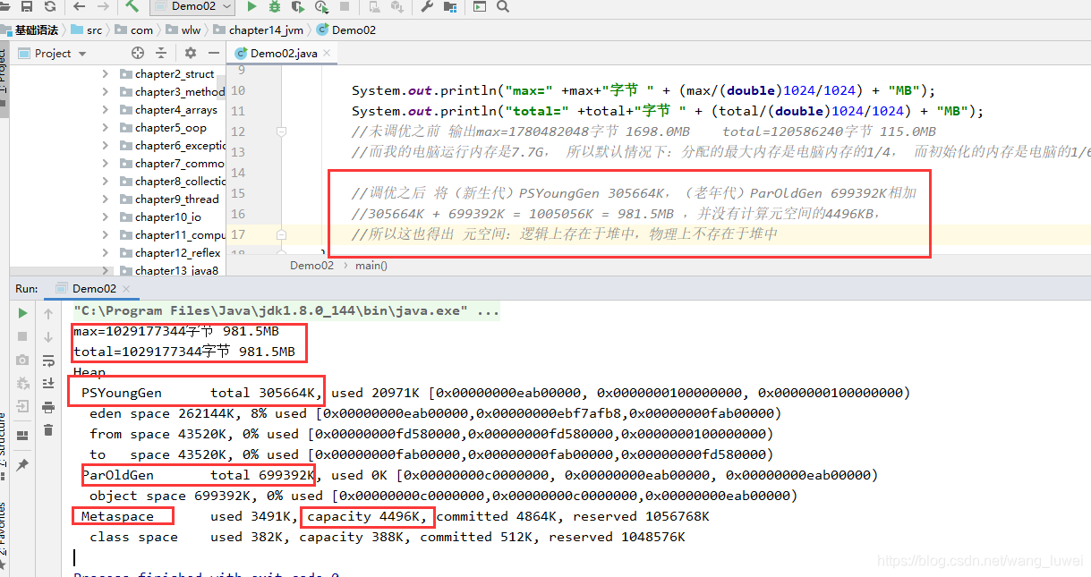Navigate back with the left arrow icon

tap(79, 6)
